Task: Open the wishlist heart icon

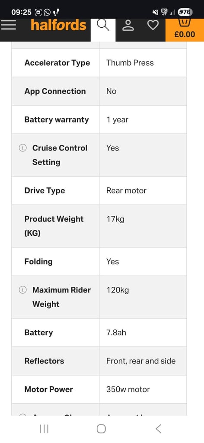Action: [x=153, y=25]
